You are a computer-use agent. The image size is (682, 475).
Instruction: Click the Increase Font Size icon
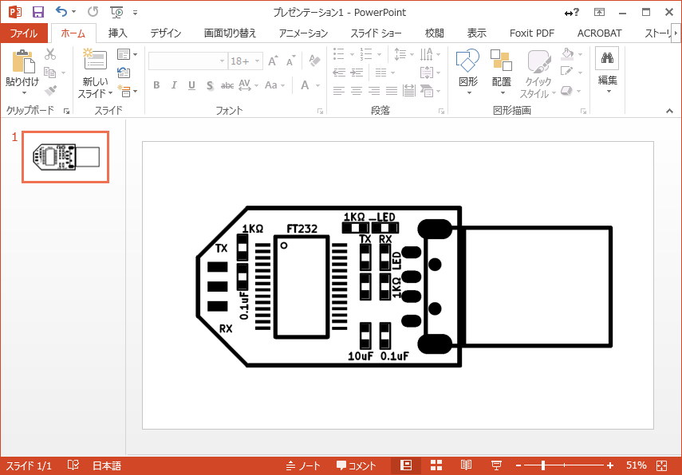click(273, 61)
